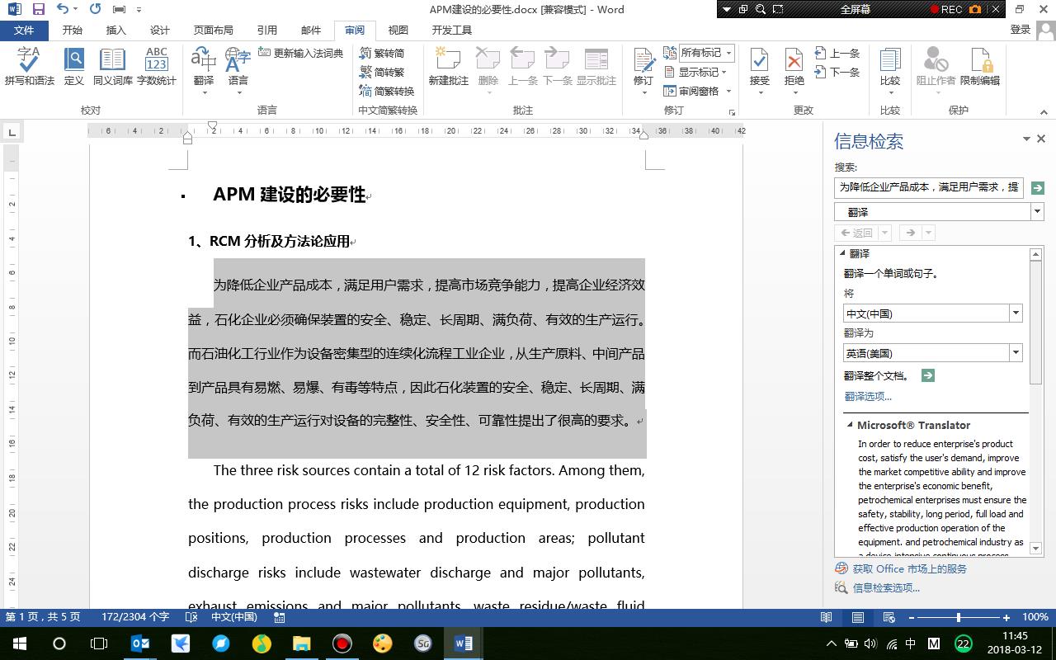Image resolution: width=1056 pixels, height=660 pixels.
Task: Open the Define (定义) tool
Action: click(x=73, y=66)
